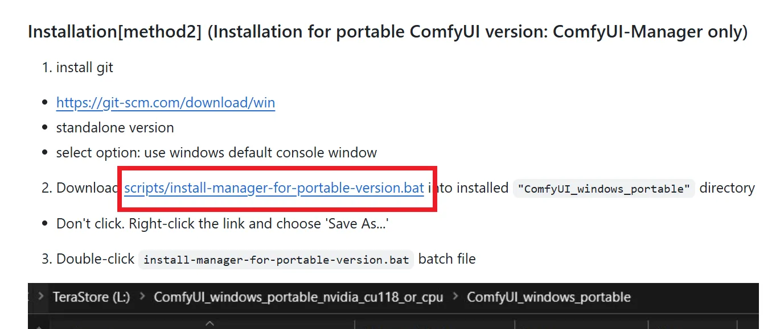Screen dimensions: 780x329
Task: Click the Installation[method2] heading
Action: coord(387,32)
